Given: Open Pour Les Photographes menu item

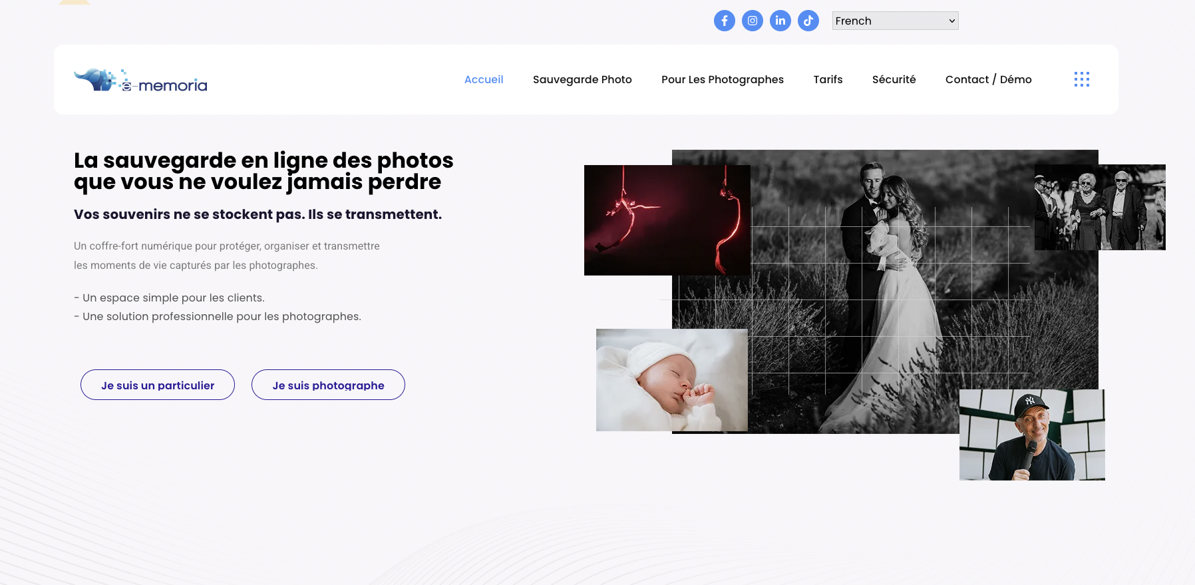Looking at the screenshot, I should pos(723,79).
